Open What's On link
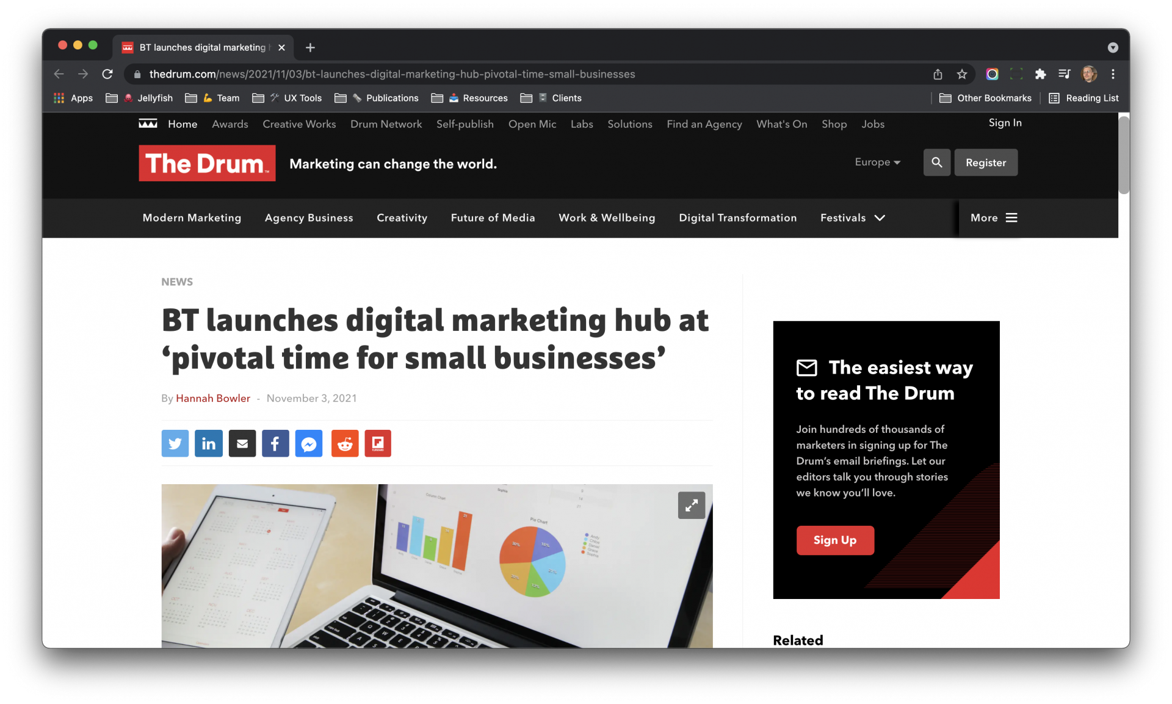The height and width of the screenshot is (704, 1172). coord(781,124)
